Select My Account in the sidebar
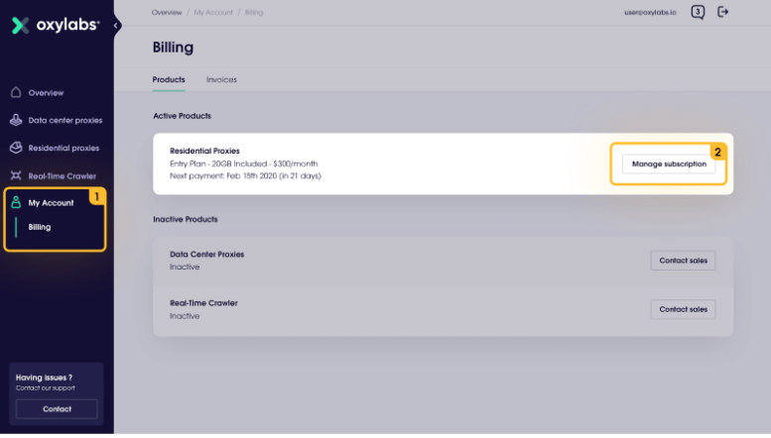The image size is (771, 438). pyautogui.click(x=51, y=203)
